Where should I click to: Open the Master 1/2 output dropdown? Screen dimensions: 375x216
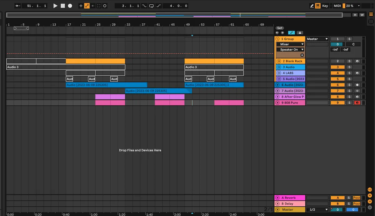(317, 209)
